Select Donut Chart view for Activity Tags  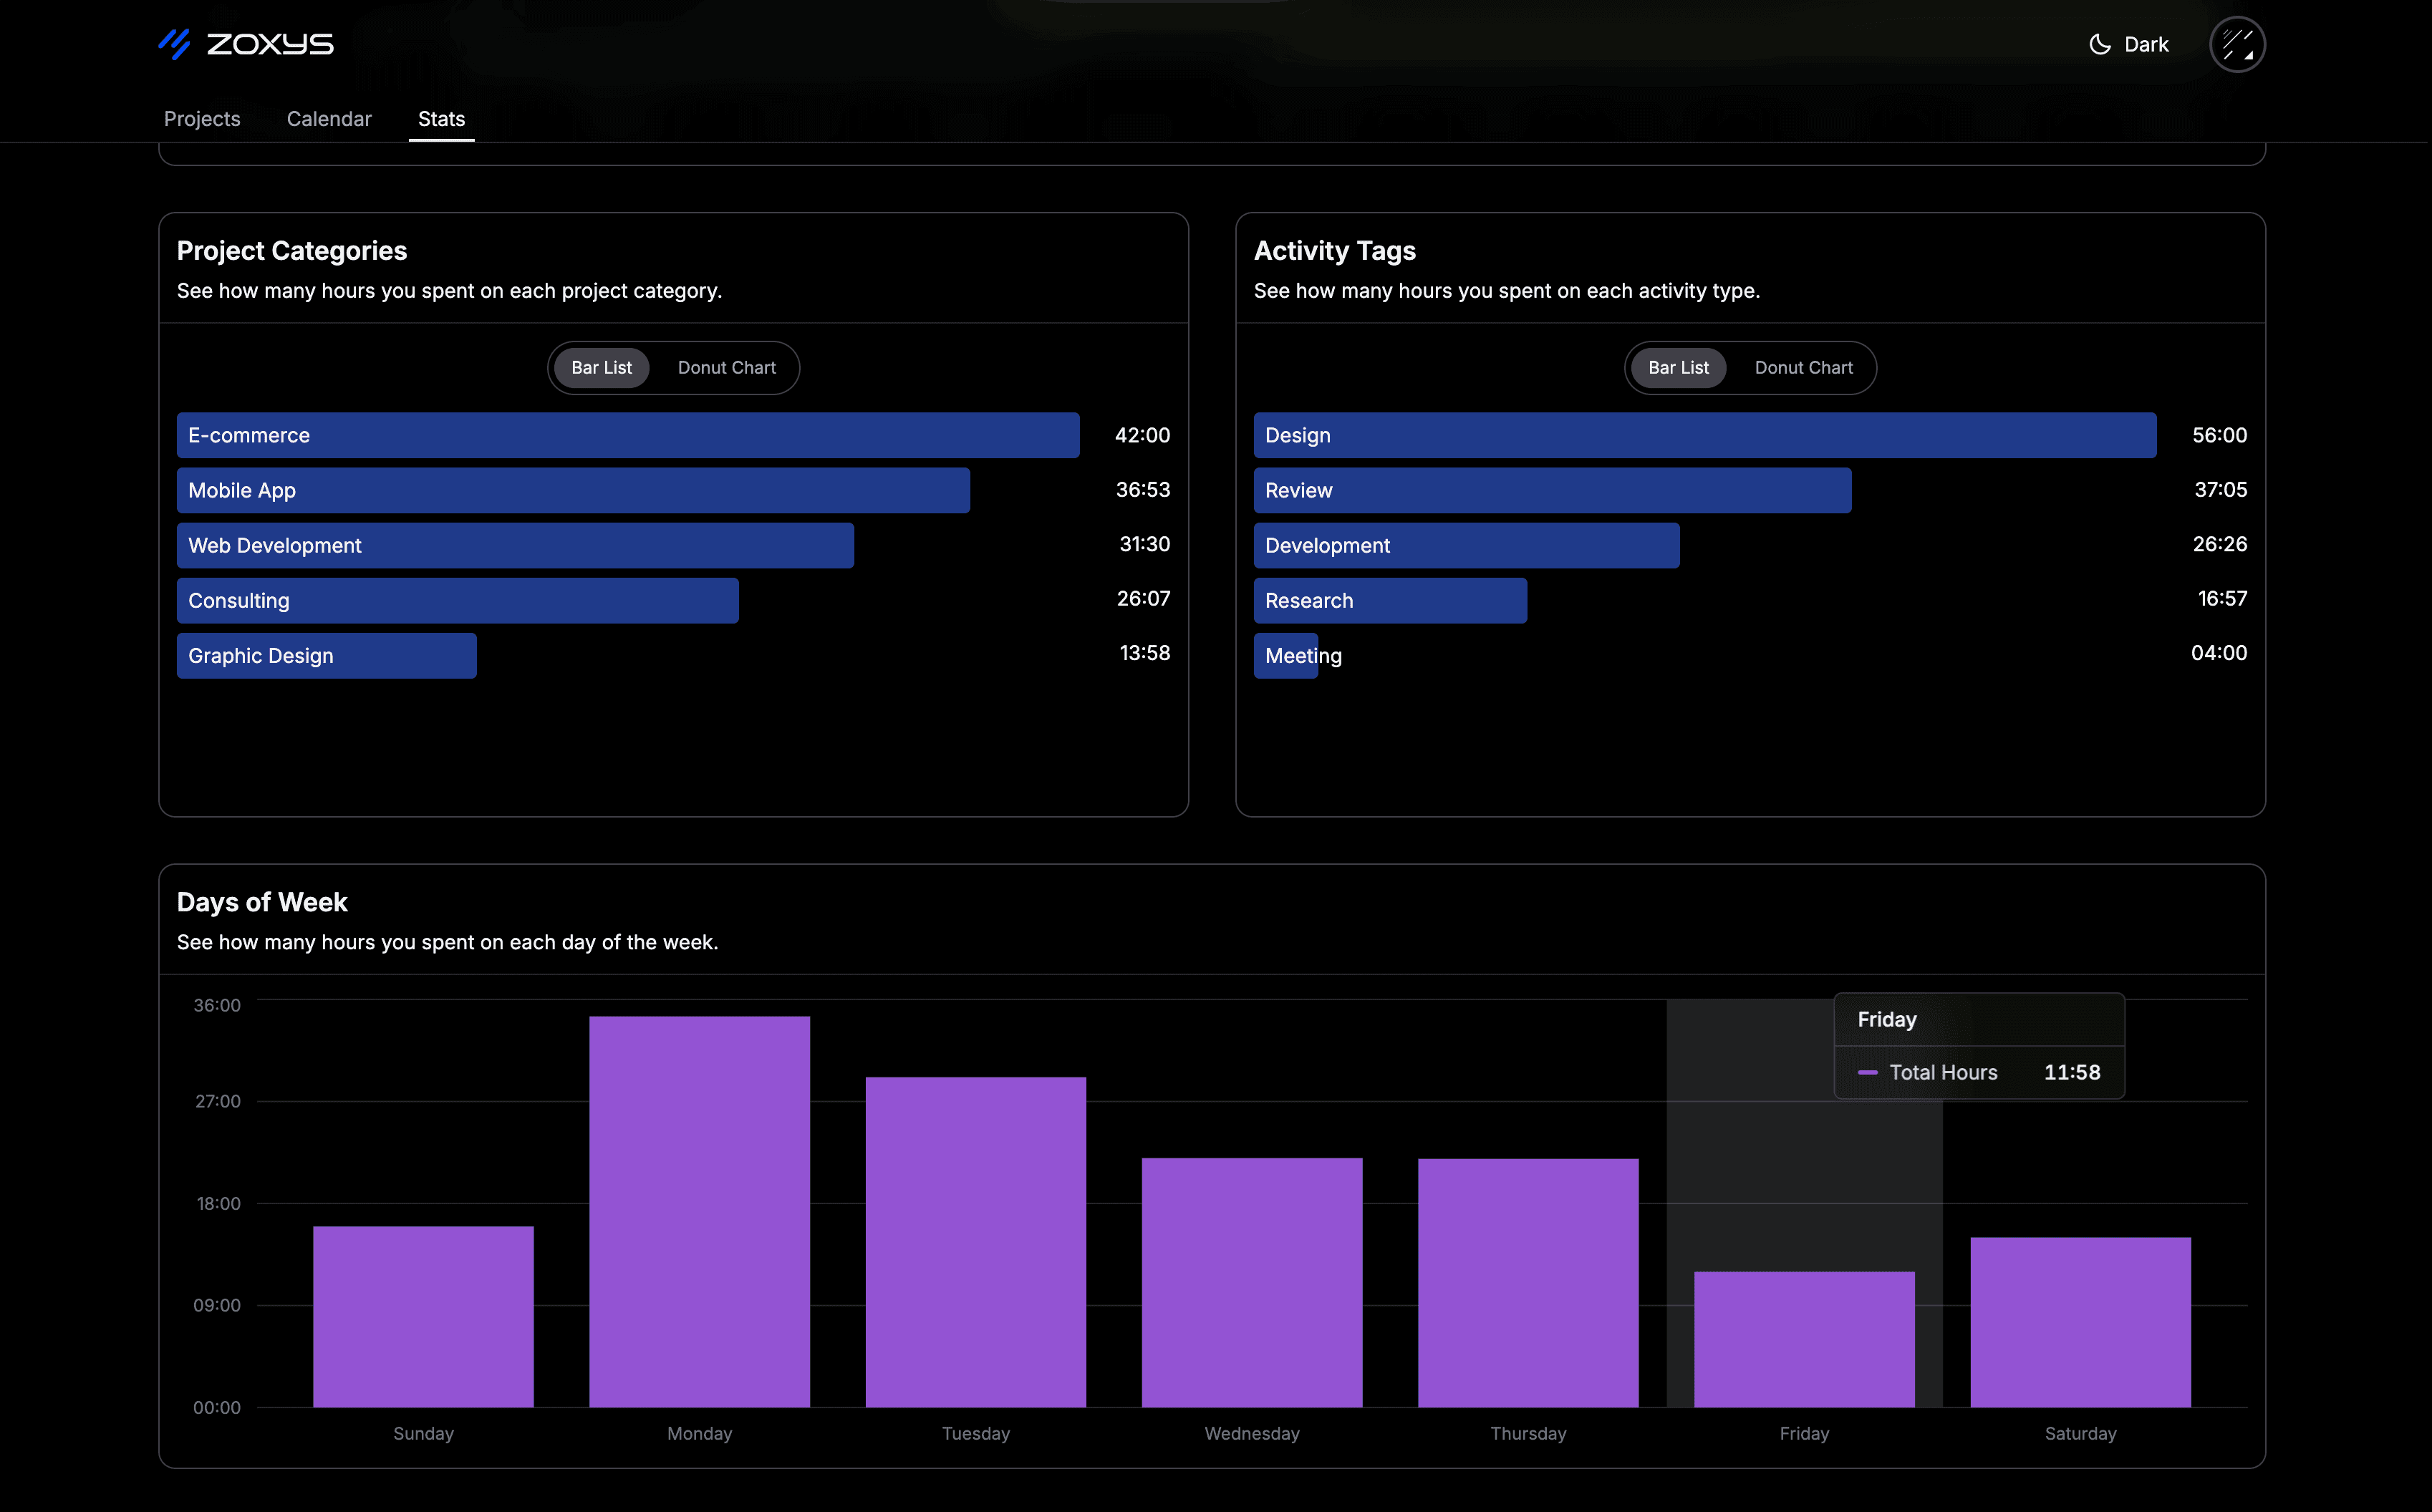[1803, 367]
